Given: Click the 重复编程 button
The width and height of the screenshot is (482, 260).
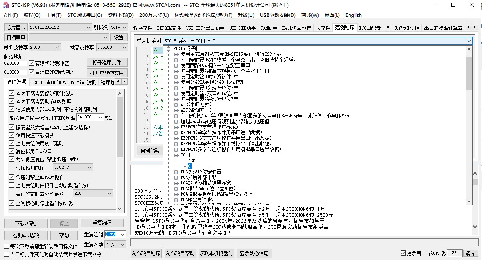Looking at the screenshot, I should click(x=102, y=223).
